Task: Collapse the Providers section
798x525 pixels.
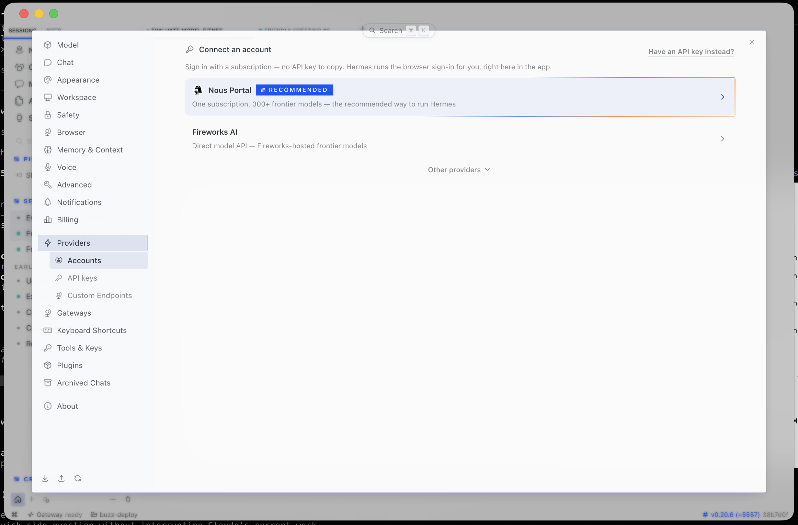Action: click(93, 243)
